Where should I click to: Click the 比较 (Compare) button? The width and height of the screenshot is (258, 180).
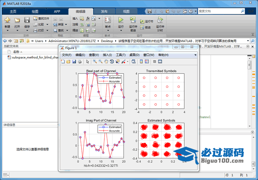click(39, 24)
